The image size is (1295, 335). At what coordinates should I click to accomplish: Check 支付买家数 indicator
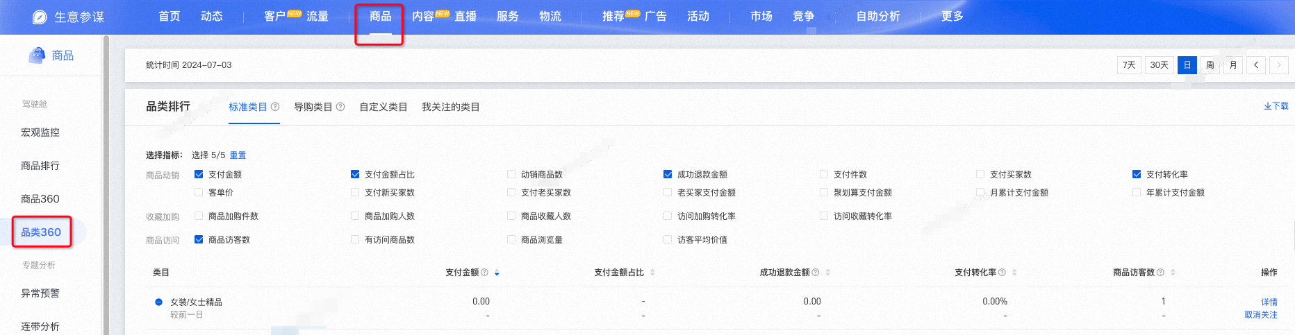pyautogui.click(x=980, y=175)
